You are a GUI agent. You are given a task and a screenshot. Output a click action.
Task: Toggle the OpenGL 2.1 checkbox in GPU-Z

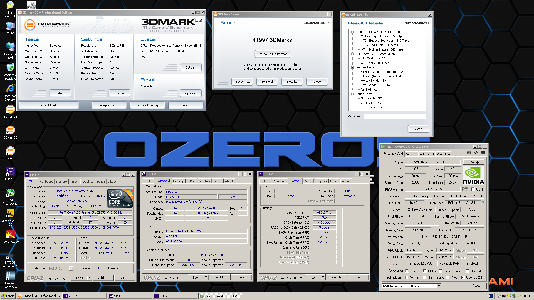(463, 277)
